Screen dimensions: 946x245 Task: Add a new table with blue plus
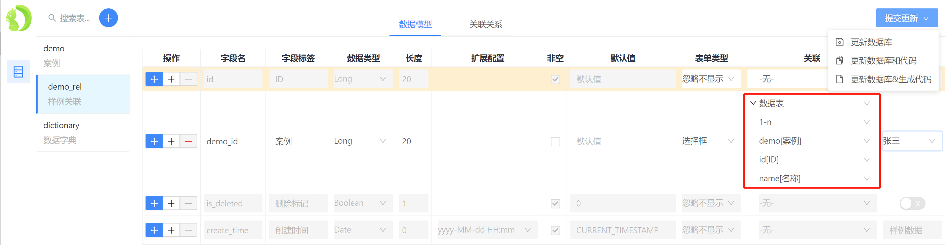tap(108, 18)
